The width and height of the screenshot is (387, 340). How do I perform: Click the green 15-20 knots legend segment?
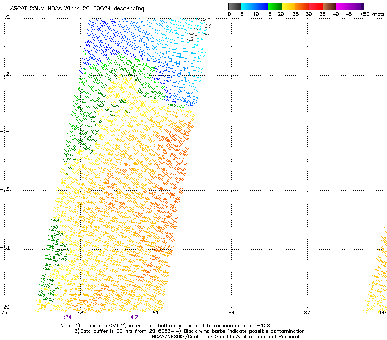coord(275,6)
